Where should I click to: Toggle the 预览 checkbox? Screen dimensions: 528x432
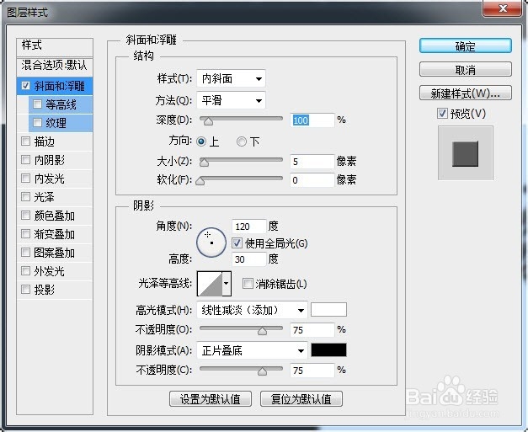point(442,114)
